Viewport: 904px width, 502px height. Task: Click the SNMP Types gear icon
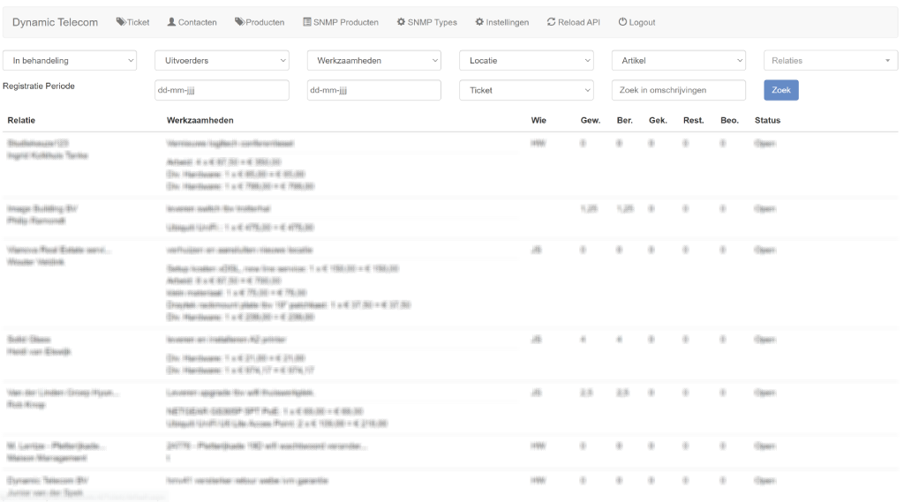tap(402, 22)
